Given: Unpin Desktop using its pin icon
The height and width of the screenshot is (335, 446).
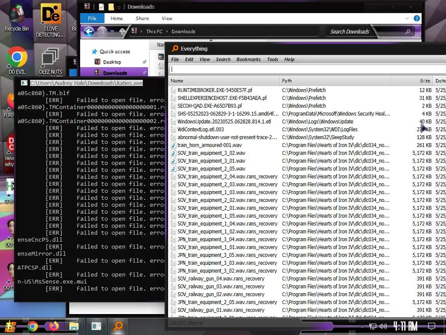Looking at the screenshot, I should point(144,62).
